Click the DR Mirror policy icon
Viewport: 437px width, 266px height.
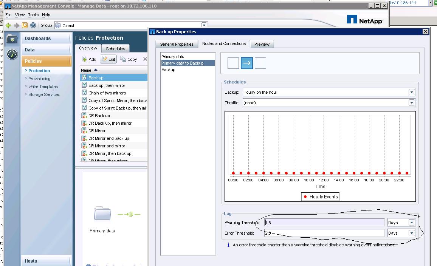point(85,131)
